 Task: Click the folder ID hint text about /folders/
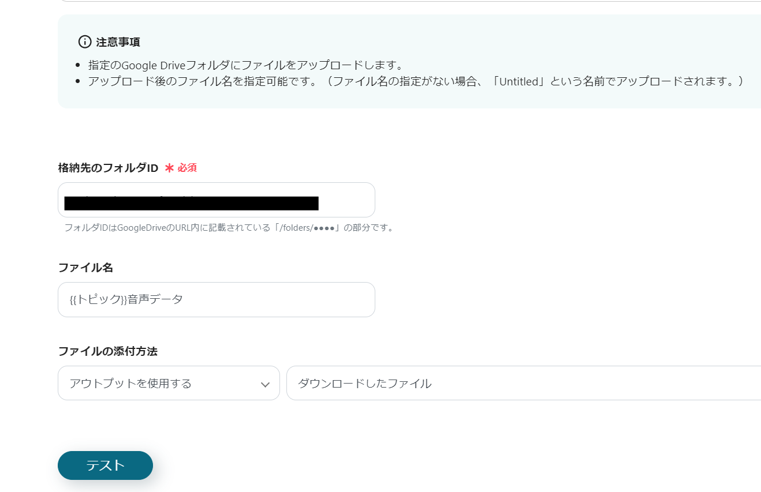click(x=230, y=228)
